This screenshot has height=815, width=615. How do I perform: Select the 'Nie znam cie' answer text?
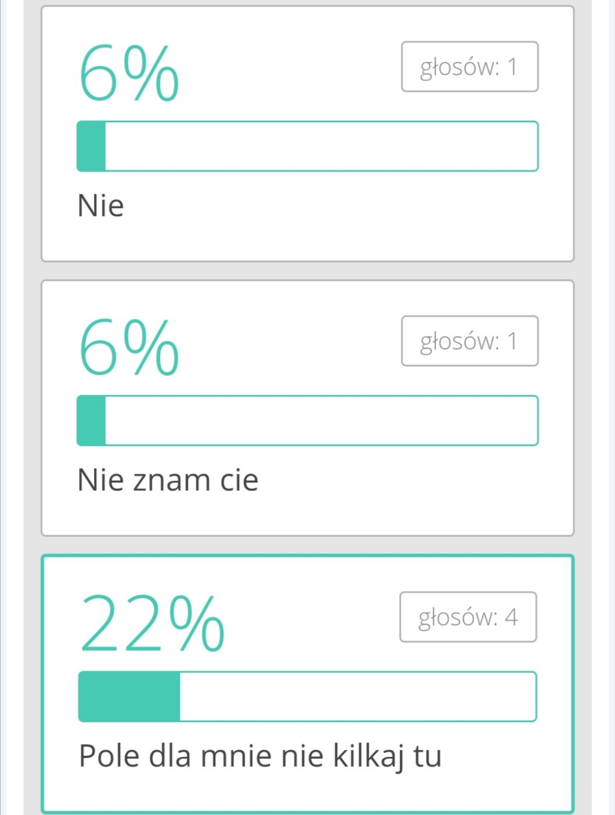(168, 480)
